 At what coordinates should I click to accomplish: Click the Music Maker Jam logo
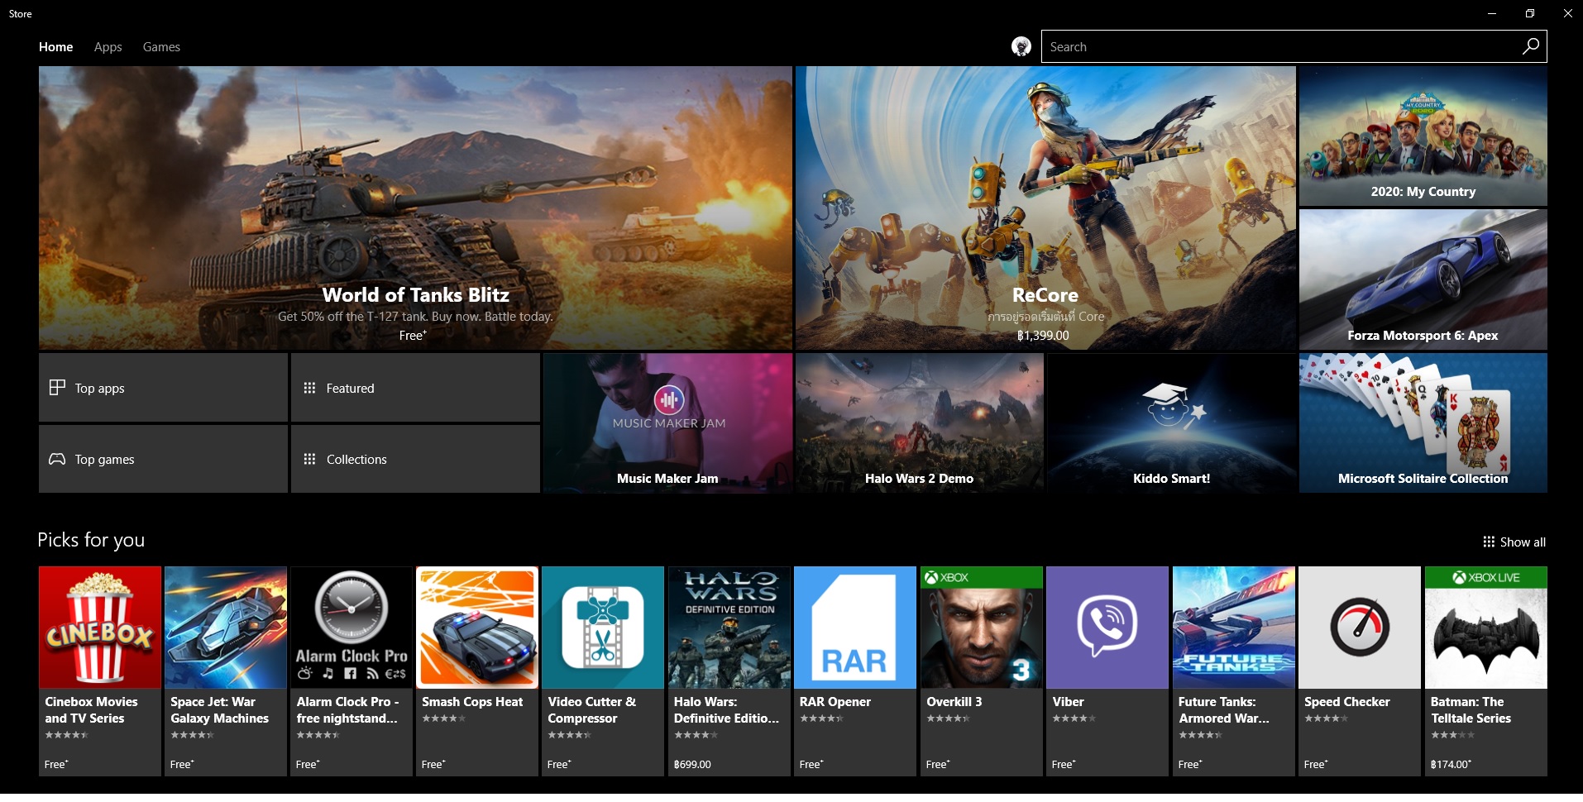click(669, 400)
